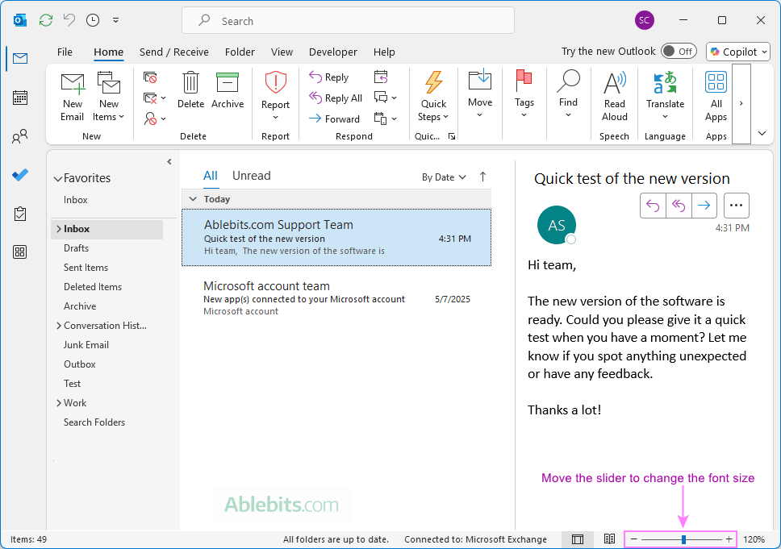Screen dimensions: 781x549
Task: Click Reply All in the ribbon
Action: [x=336, y=98]
